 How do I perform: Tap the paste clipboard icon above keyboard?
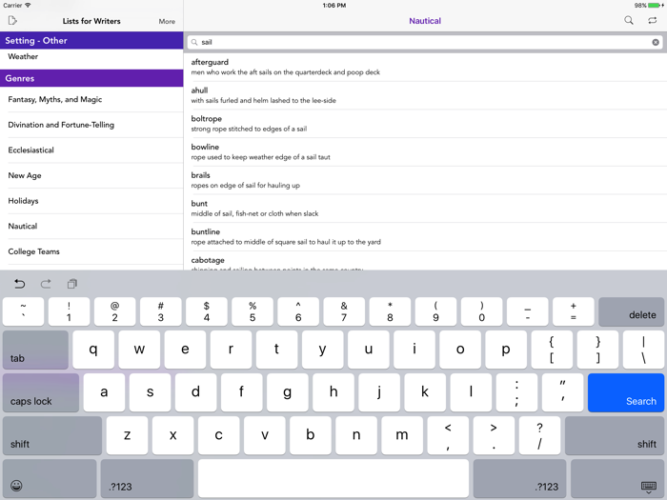[x=72, y=284]
